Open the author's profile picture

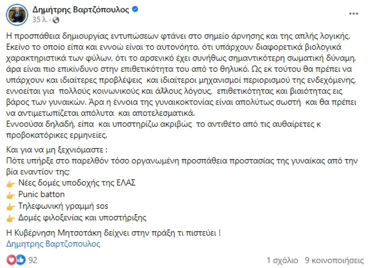pos(17,15)
